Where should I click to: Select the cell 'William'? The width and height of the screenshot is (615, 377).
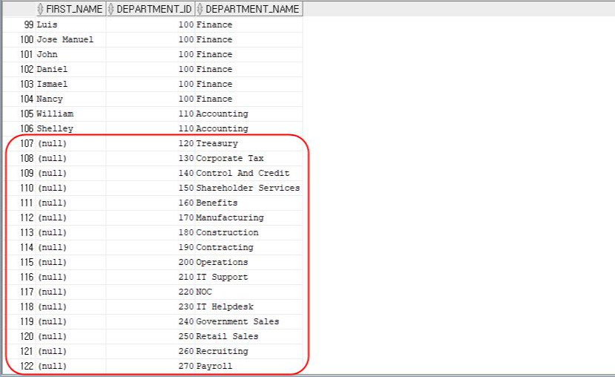pyautogui.click(x=70, y=114)
